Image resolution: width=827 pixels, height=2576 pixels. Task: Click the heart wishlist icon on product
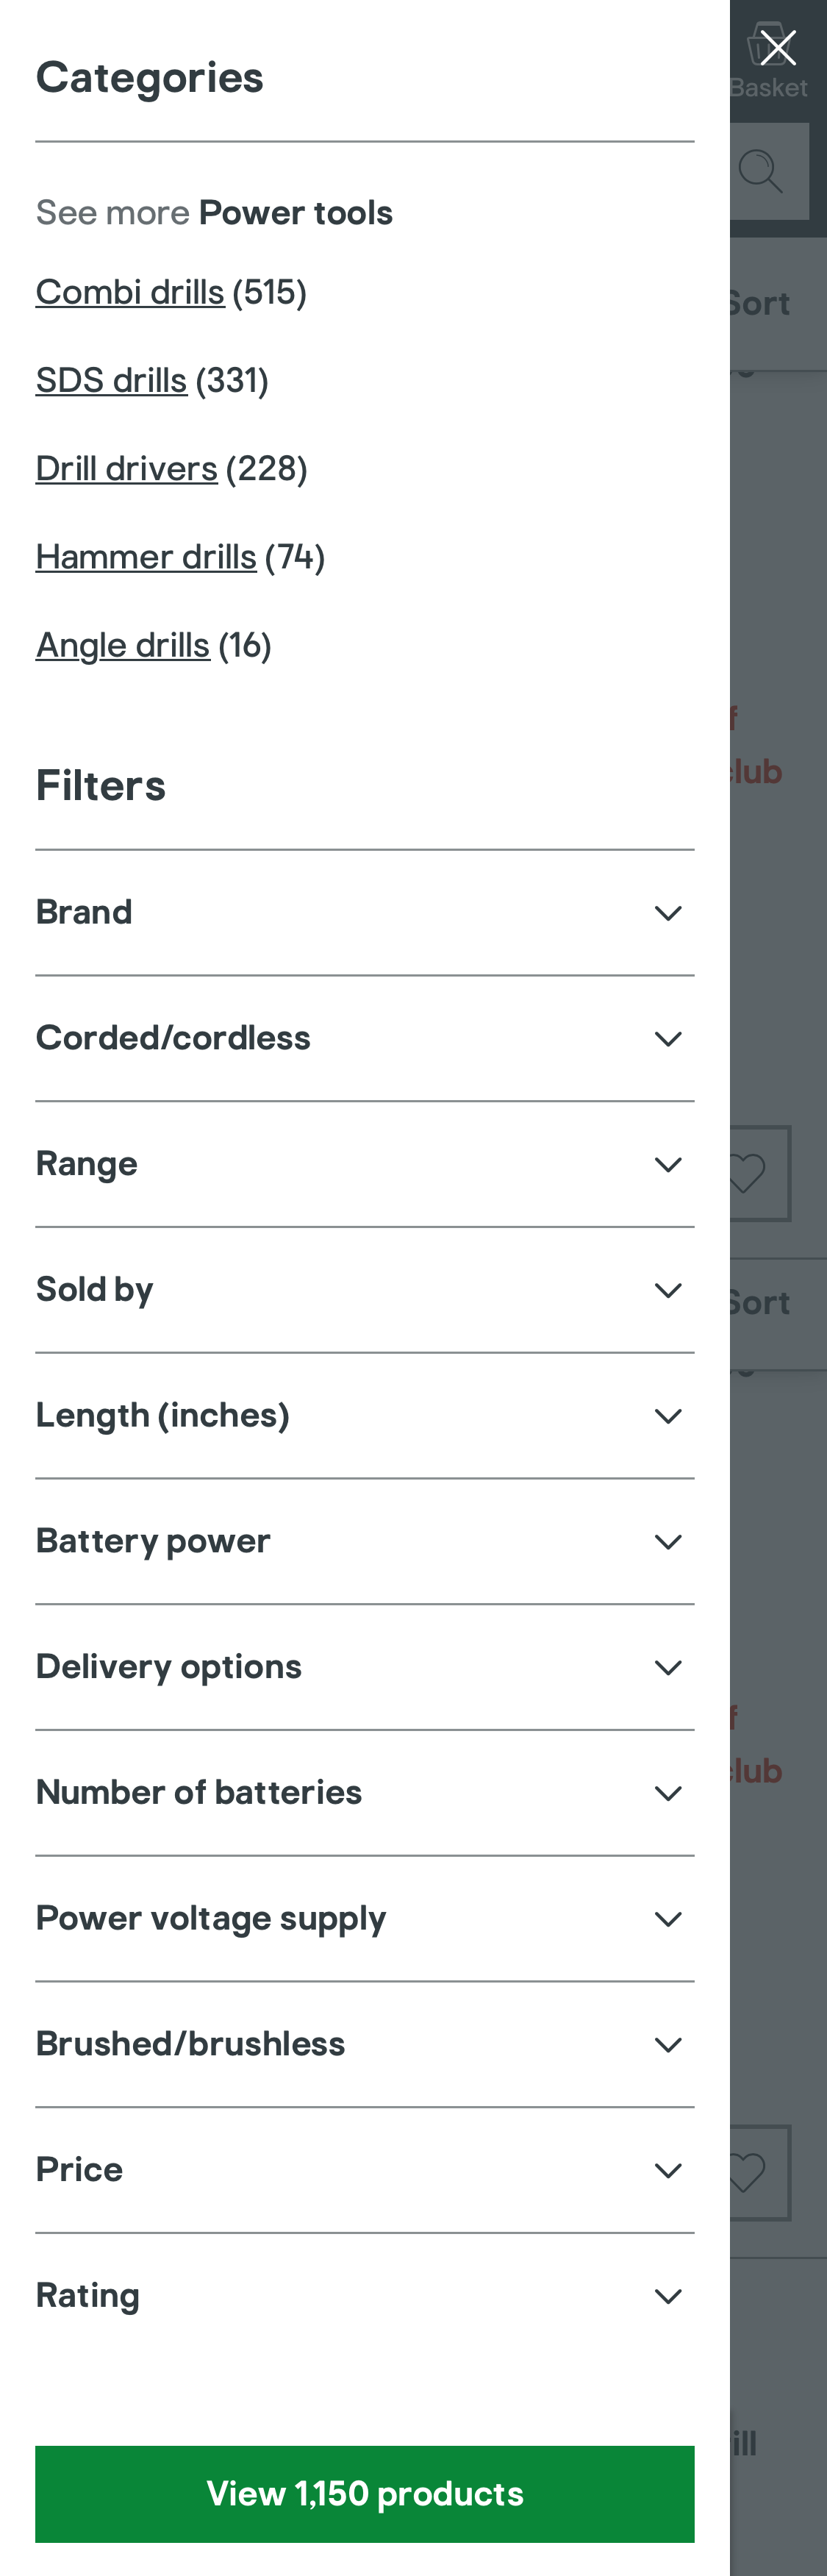pyautogui.click(x=745, y=1174)
